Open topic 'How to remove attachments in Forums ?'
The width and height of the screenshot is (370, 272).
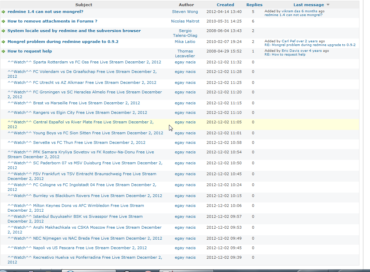point(52,21)
